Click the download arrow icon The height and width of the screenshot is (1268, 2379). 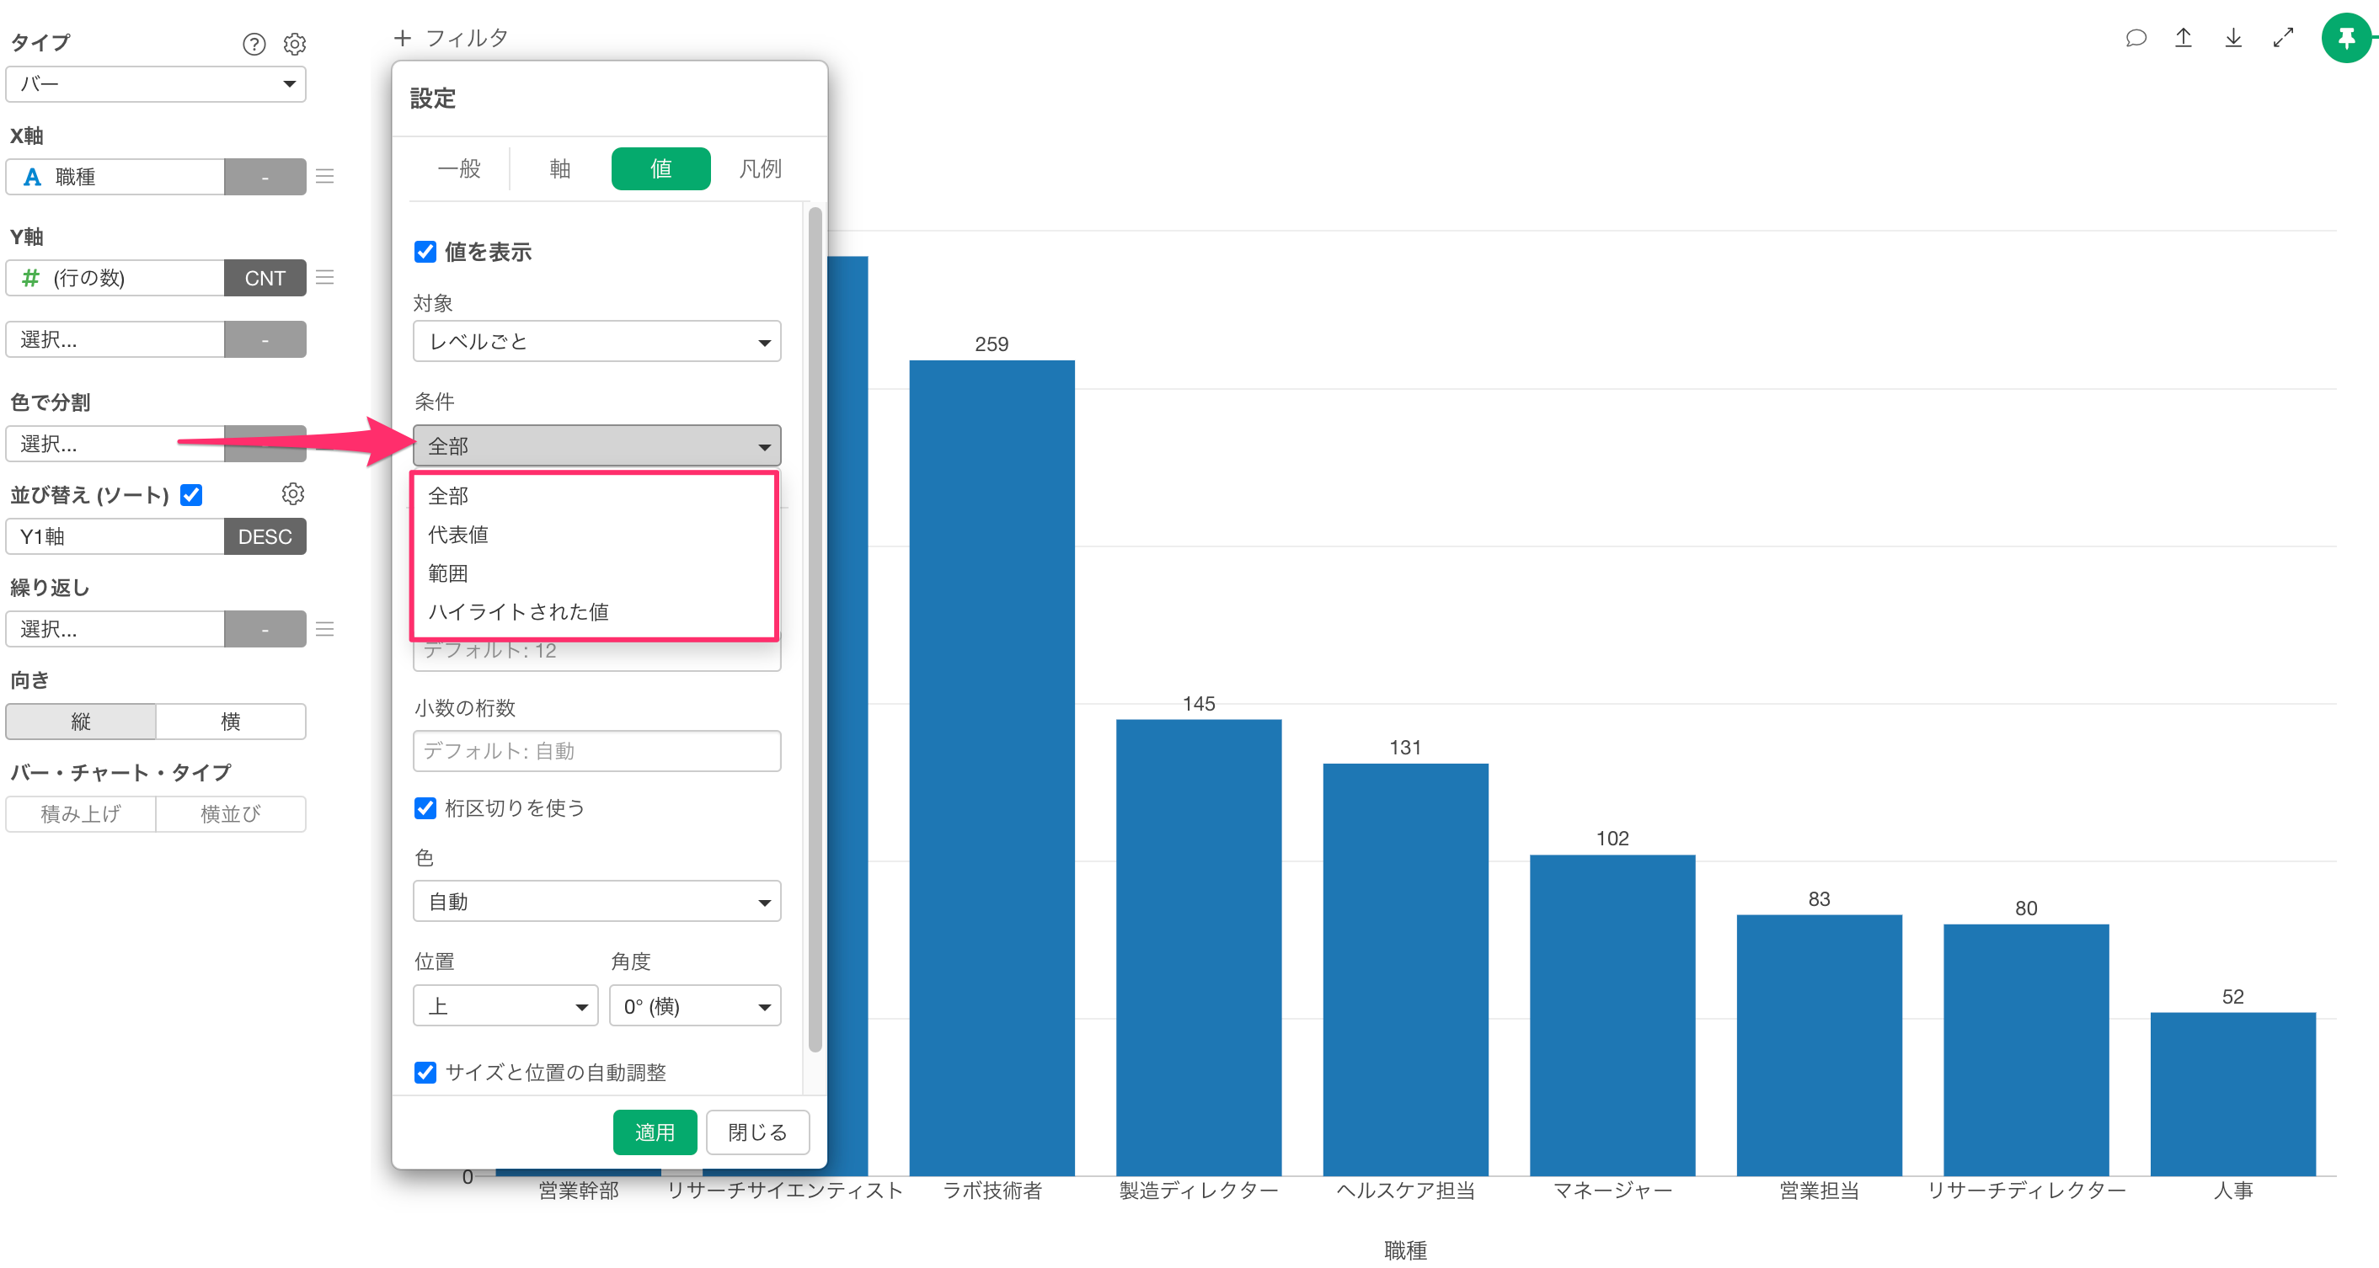2233,38
